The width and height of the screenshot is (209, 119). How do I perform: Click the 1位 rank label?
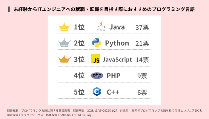(79, 27)
